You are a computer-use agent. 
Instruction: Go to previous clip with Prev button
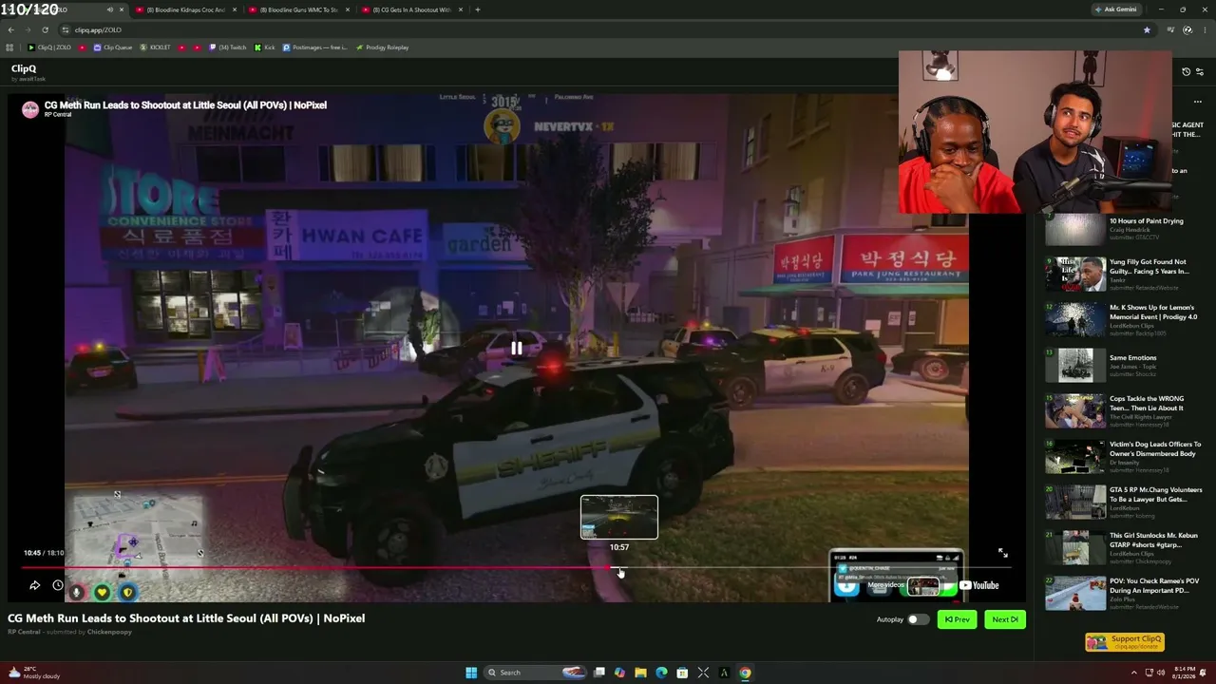[957, 619]
